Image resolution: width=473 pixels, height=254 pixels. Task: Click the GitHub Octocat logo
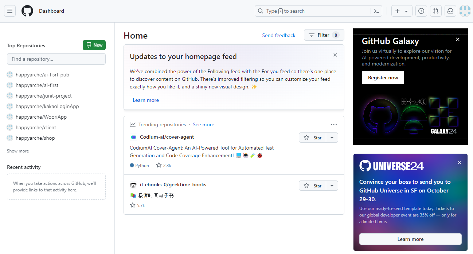click(x=27, y=11)
